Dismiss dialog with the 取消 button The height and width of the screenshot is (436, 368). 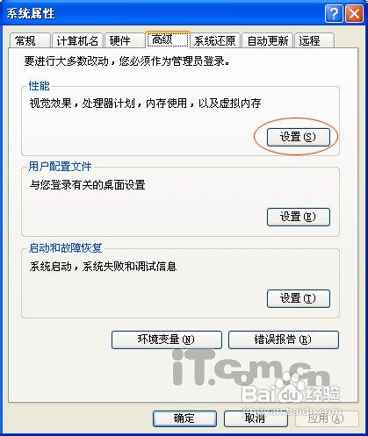point(256,418)
